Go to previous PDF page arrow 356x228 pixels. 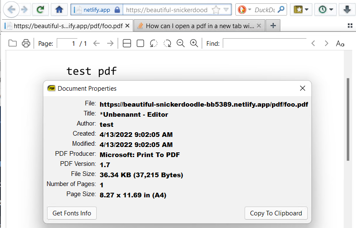[x=97, y=43]
